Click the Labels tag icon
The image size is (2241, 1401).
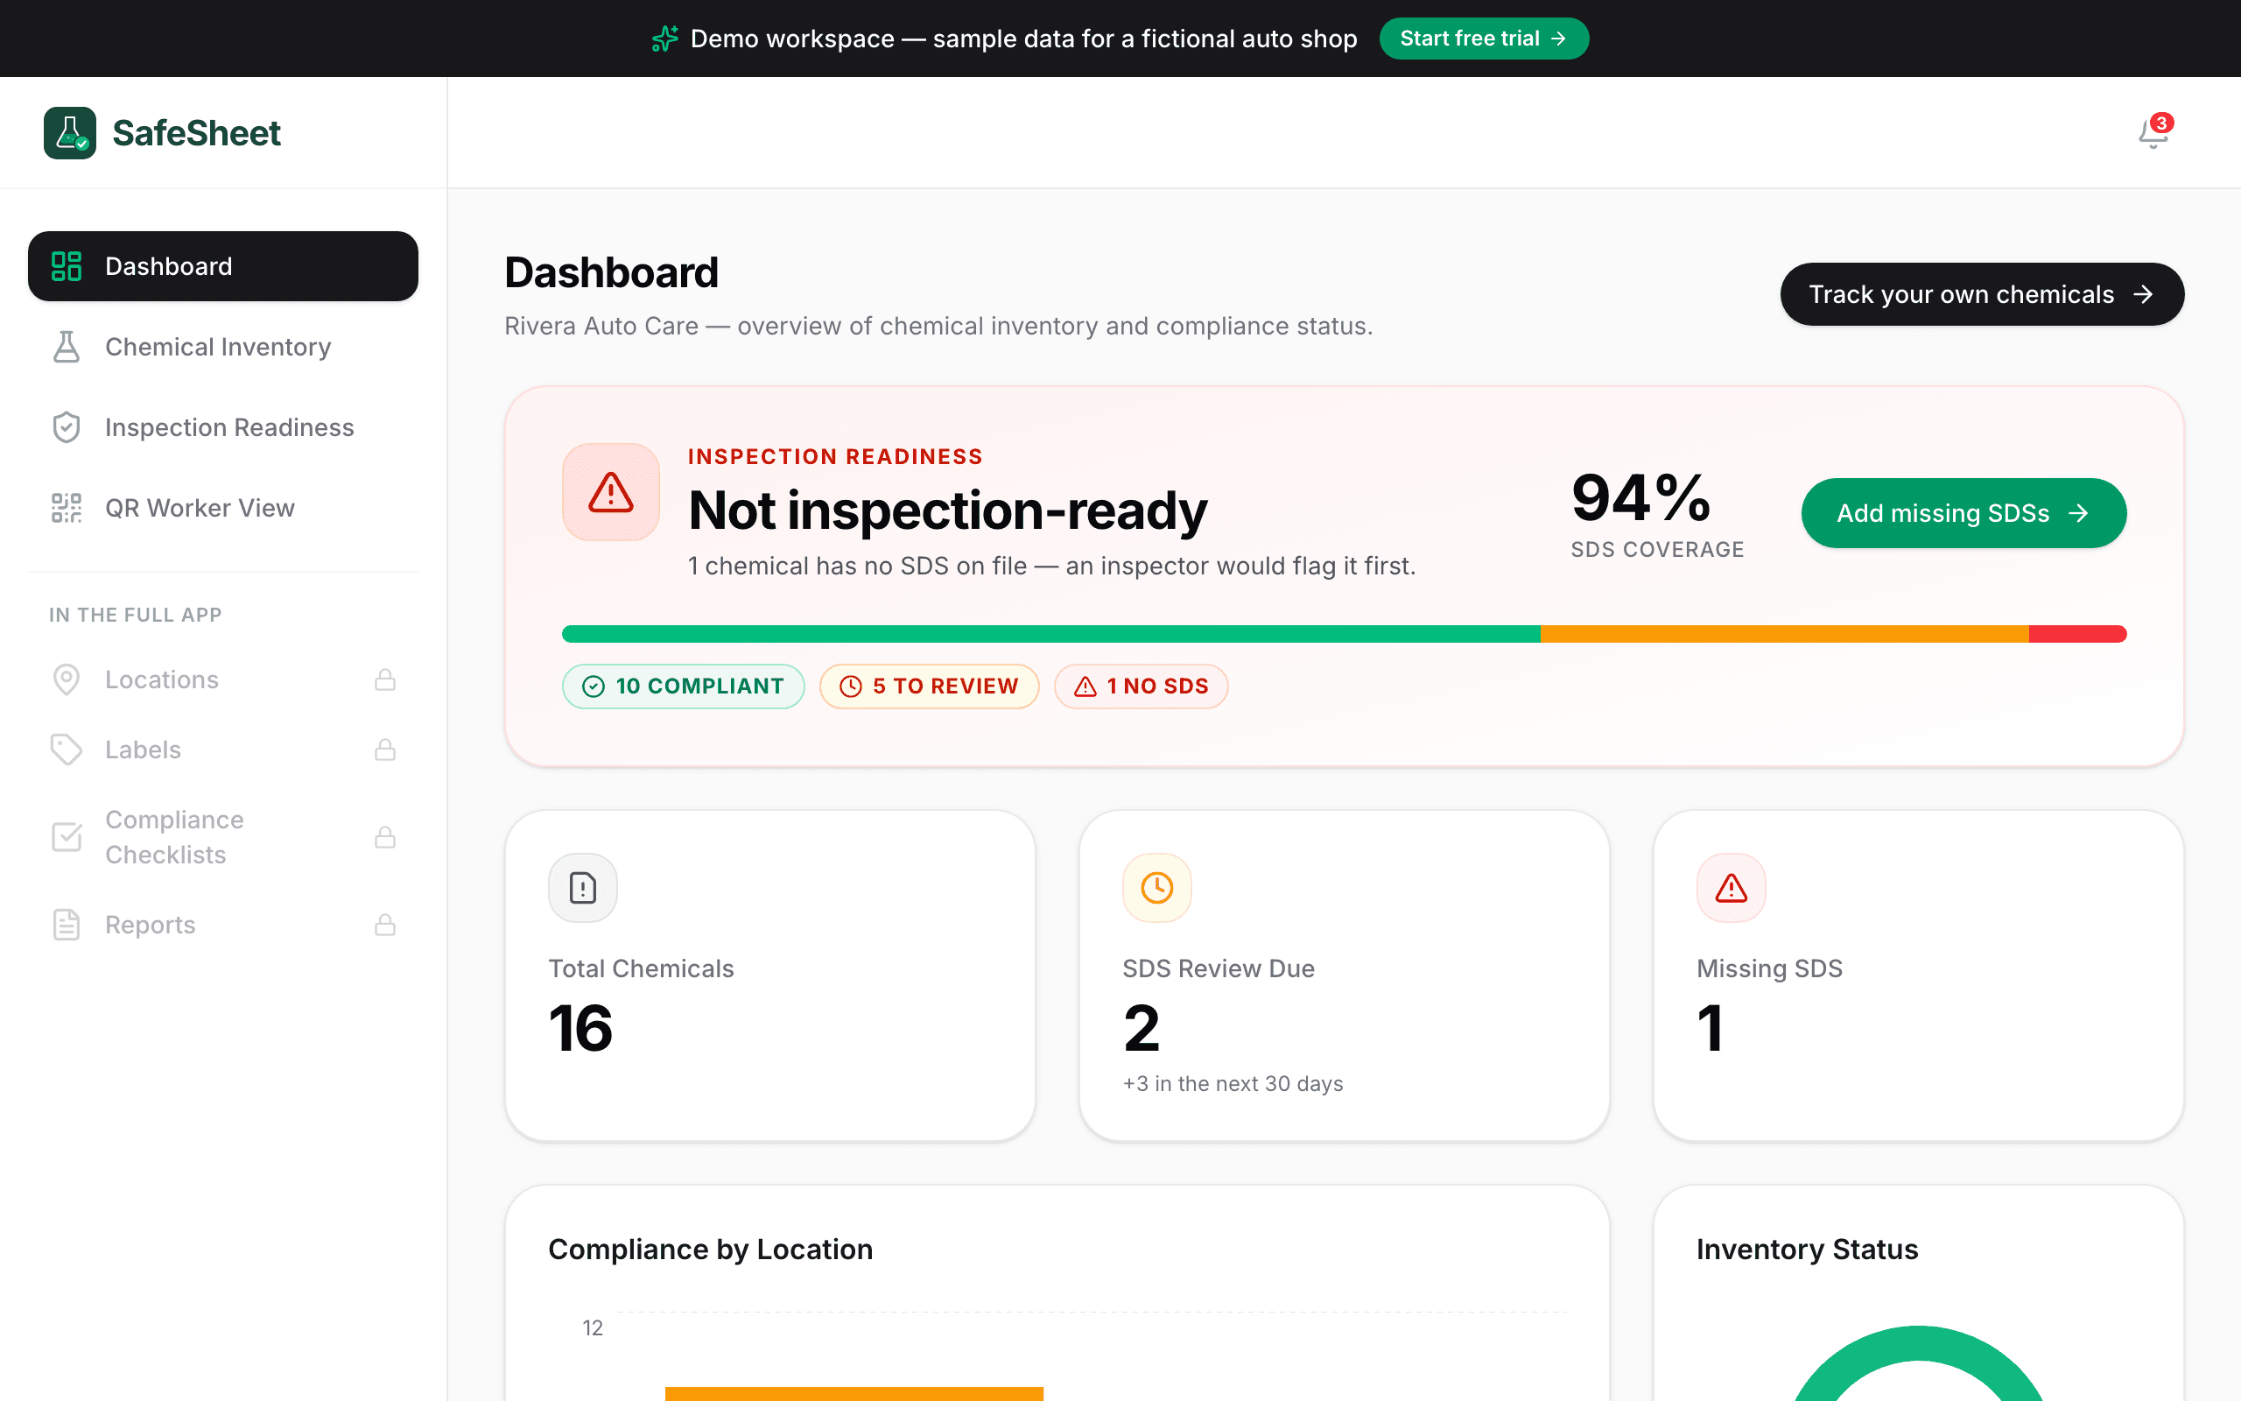point(67,750)
